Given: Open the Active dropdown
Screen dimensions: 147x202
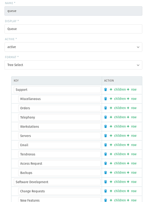Looking at the screenshot, I should click(73, 47).
